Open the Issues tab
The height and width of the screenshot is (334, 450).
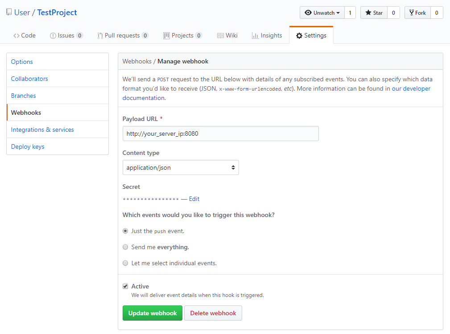click(x=66, y=35)
